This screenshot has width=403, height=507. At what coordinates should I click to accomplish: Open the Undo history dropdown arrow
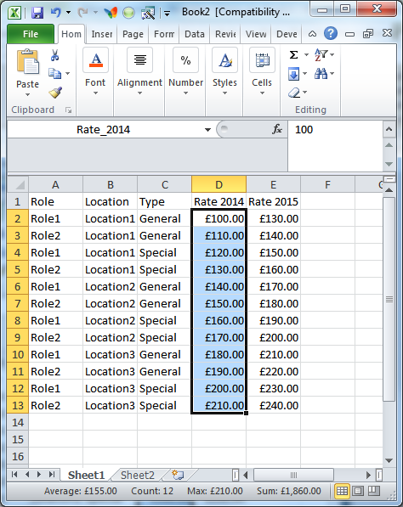[68, 13]
